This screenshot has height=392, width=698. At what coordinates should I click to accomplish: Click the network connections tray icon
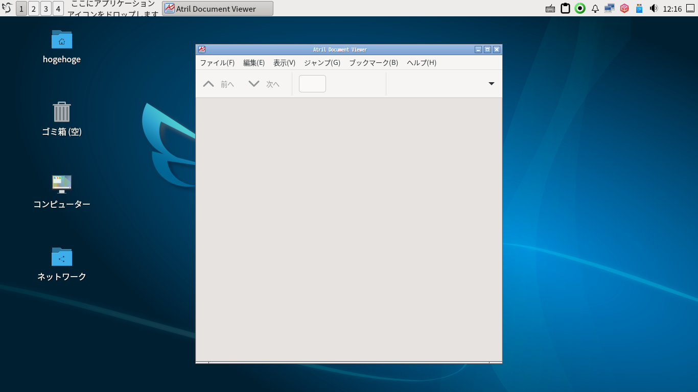[609, 9]
